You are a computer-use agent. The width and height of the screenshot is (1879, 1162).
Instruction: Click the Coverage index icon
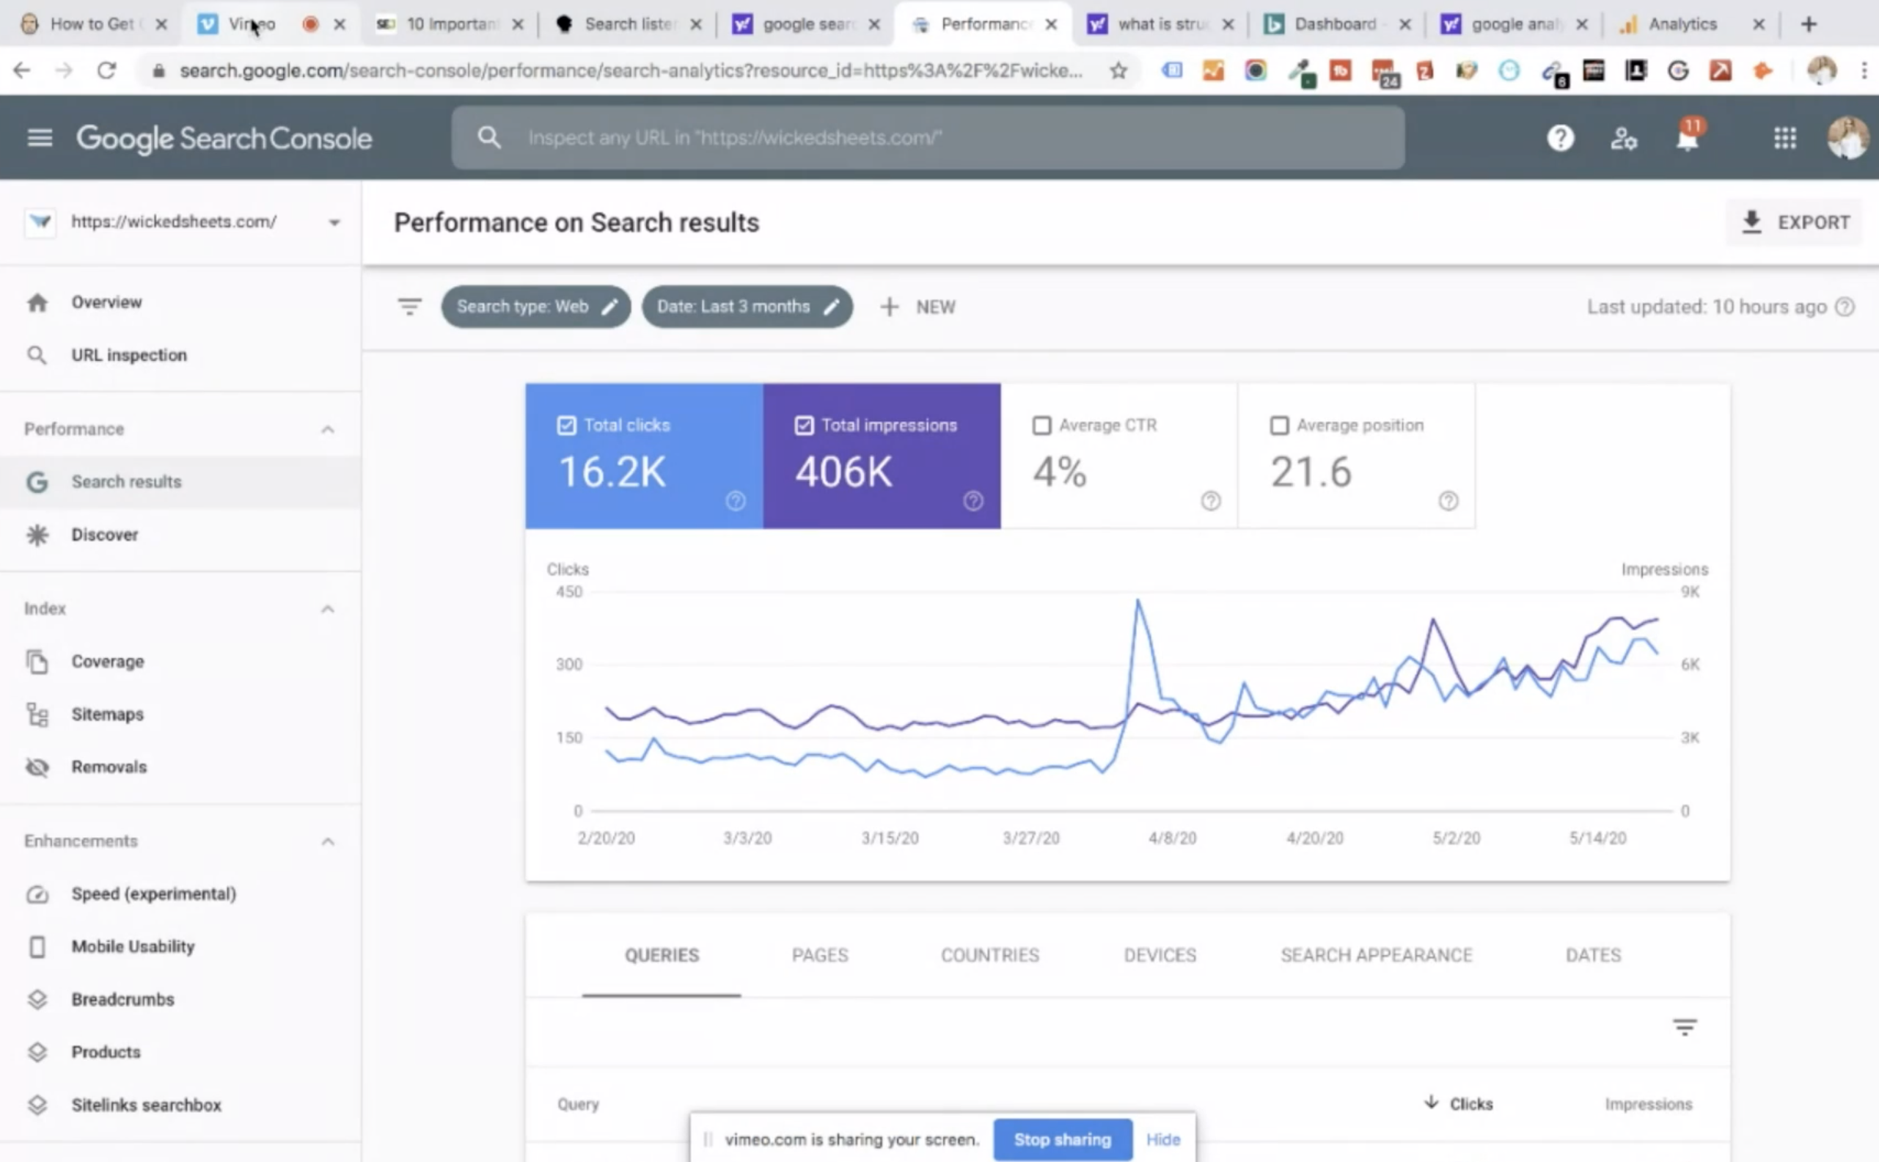(x=36, y=662)
